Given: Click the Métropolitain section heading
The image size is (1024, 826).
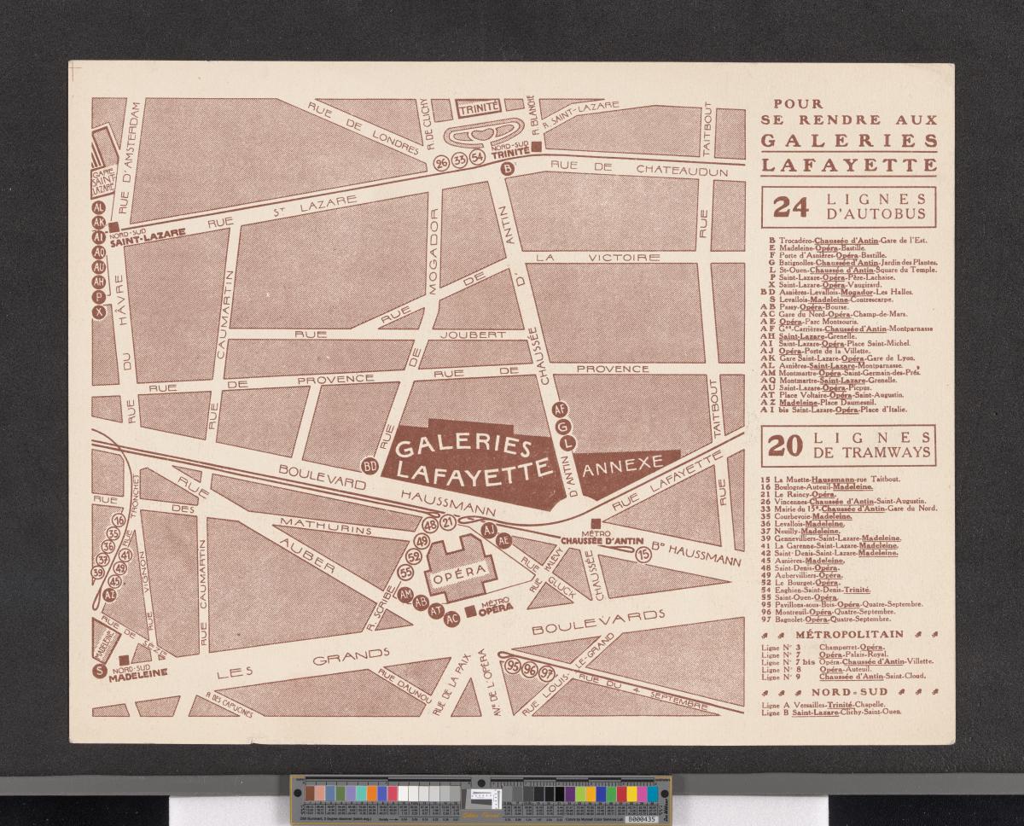Looking at the screenshot, I should tap(848, 634).
